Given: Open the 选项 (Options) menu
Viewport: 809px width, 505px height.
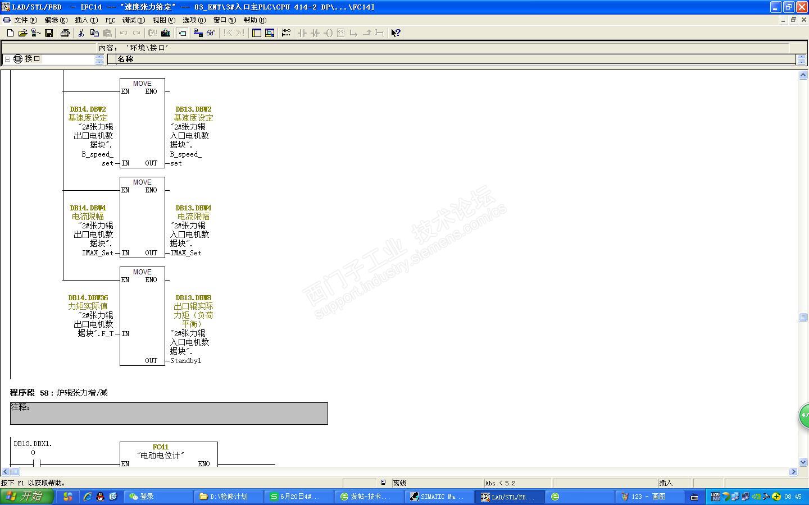Looking at the screenshot, I should pos(194,20).
